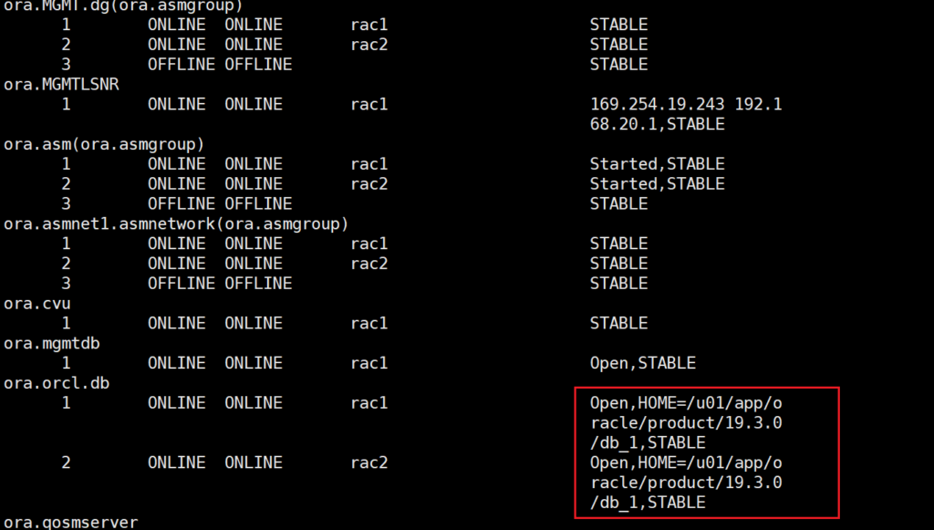Select the ora.mgmtdb resource line
934x530 pixels.
pyautogui.click(x=51, y=343)
